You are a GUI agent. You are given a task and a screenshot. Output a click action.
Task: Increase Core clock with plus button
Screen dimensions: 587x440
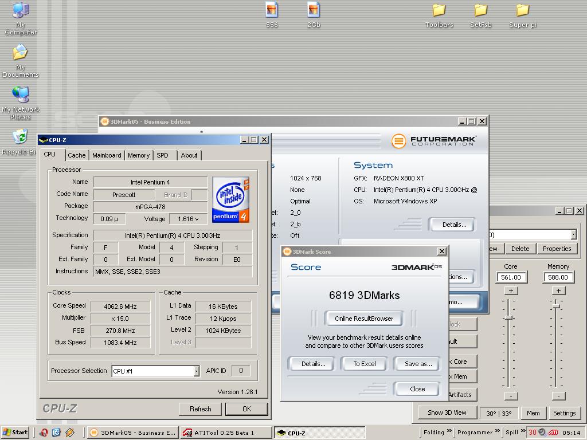(x=511, y=290)
